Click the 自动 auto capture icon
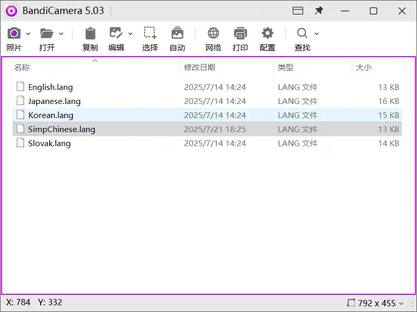 pyautogui.click(x=177, y=33)
